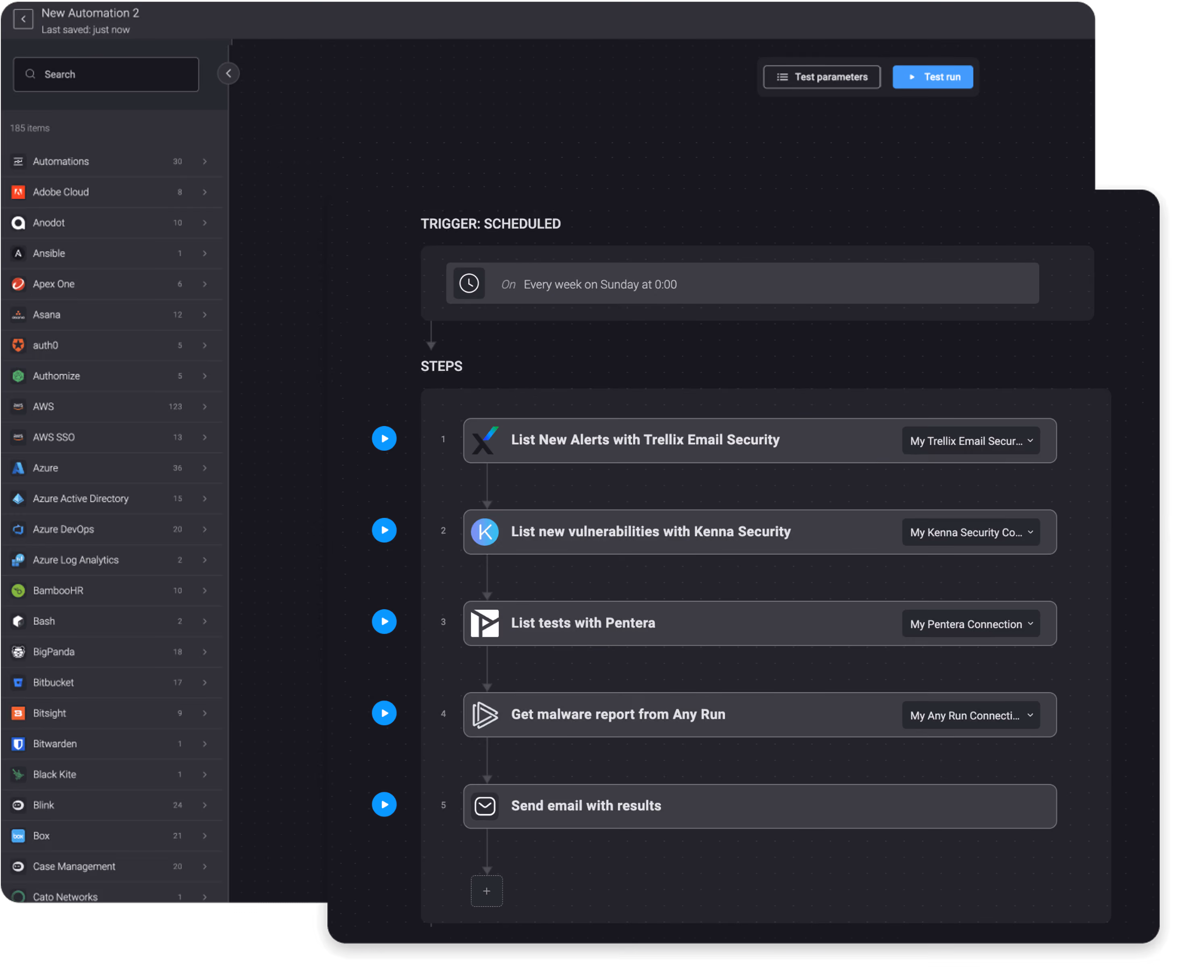Viewport: 1178px width, 967px height.
Task: Click the Automations icon in the sidebar
Action: [19, 162]
